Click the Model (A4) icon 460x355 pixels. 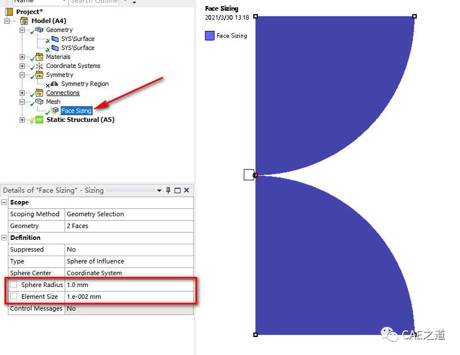24,21
